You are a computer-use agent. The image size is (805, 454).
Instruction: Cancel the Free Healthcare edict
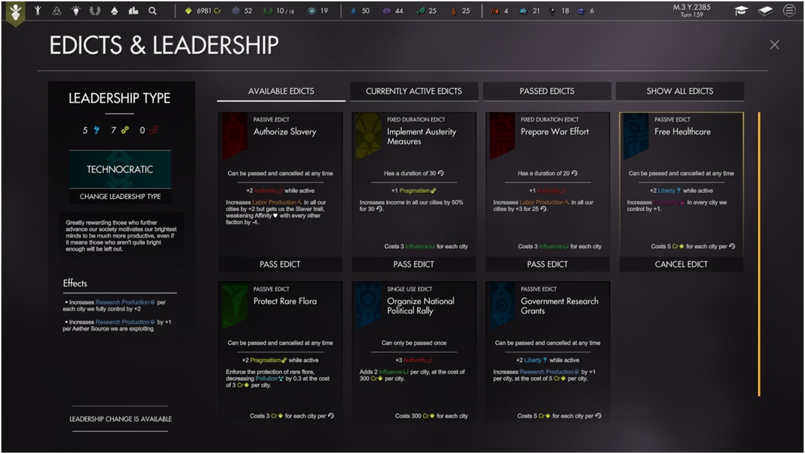coord(681,264)
